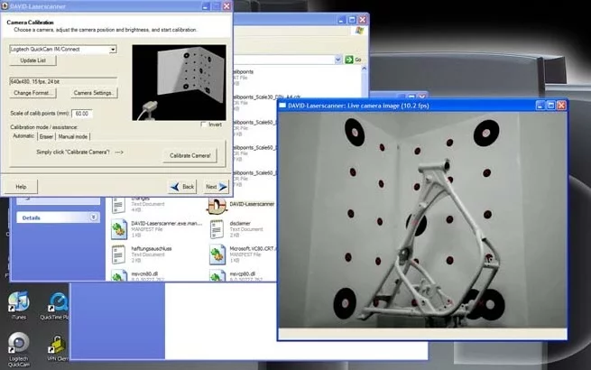
Task: Close the Explorer window
Action: coord(362,20)
